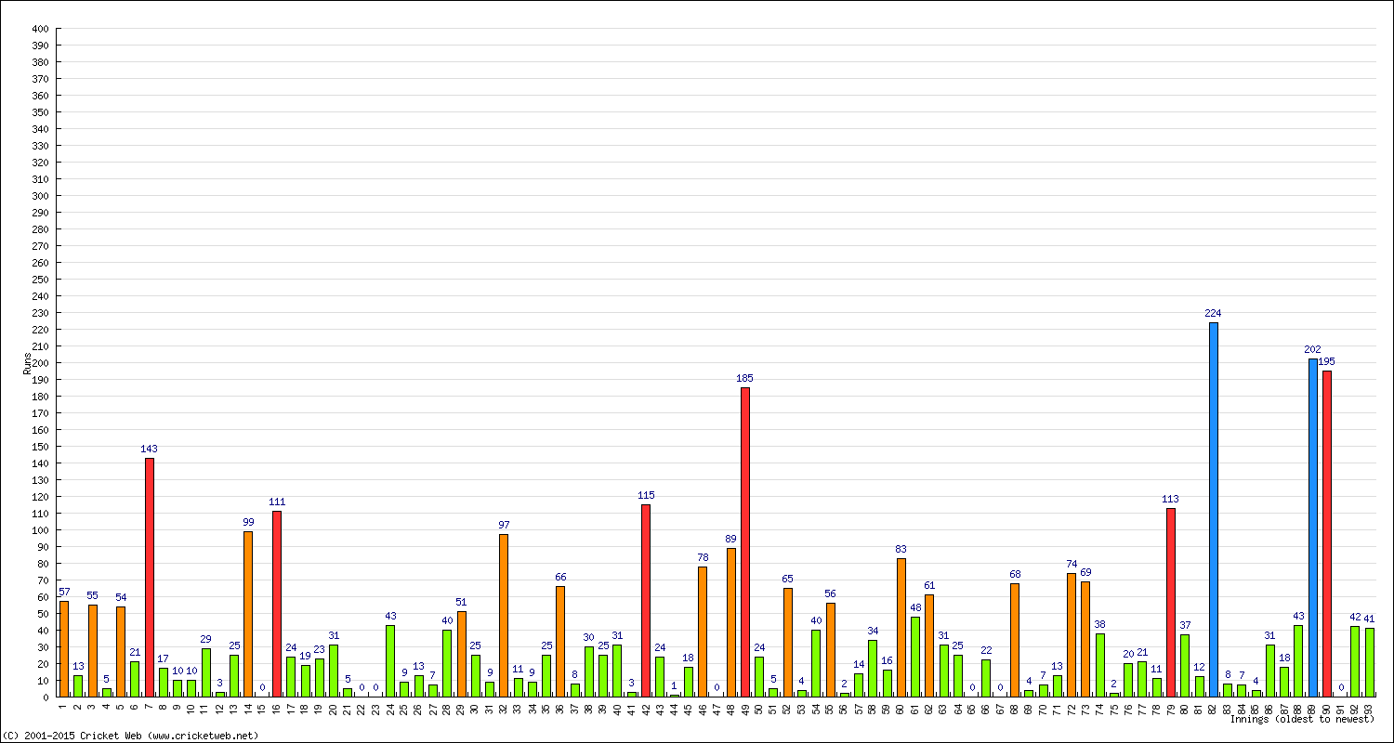
Task: Click the red bar showing 143 runs
Action: (x=149, y=577)
